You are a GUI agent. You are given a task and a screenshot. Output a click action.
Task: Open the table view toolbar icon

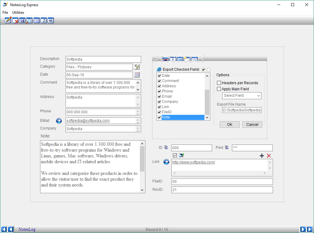coord(37,21)
